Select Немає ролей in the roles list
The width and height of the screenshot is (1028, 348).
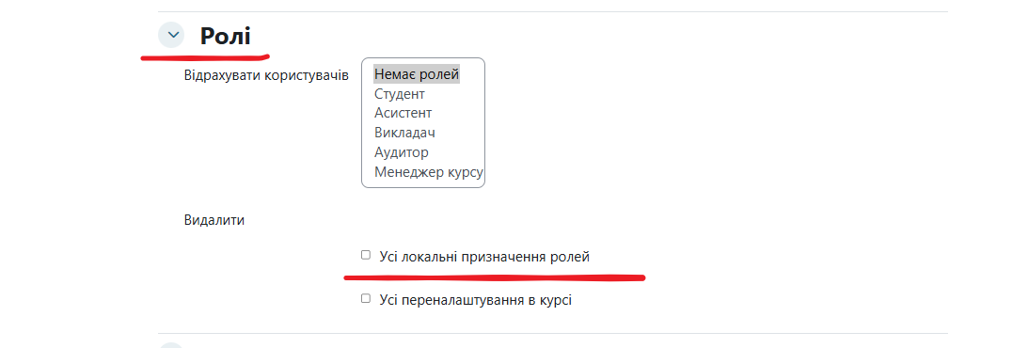point(417,74)
